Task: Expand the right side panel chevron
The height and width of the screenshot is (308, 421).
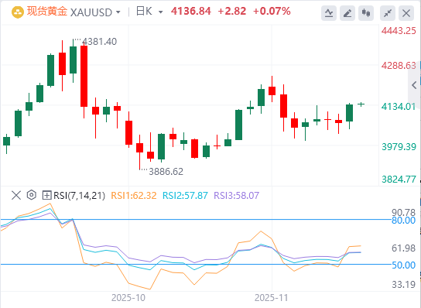Action: tap(414, 85)
